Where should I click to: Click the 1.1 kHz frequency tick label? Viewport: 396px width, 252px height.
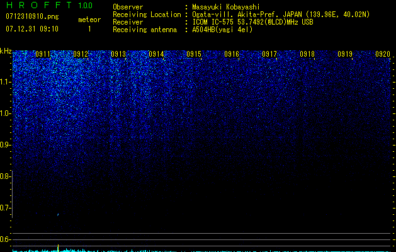pos(5,82)
